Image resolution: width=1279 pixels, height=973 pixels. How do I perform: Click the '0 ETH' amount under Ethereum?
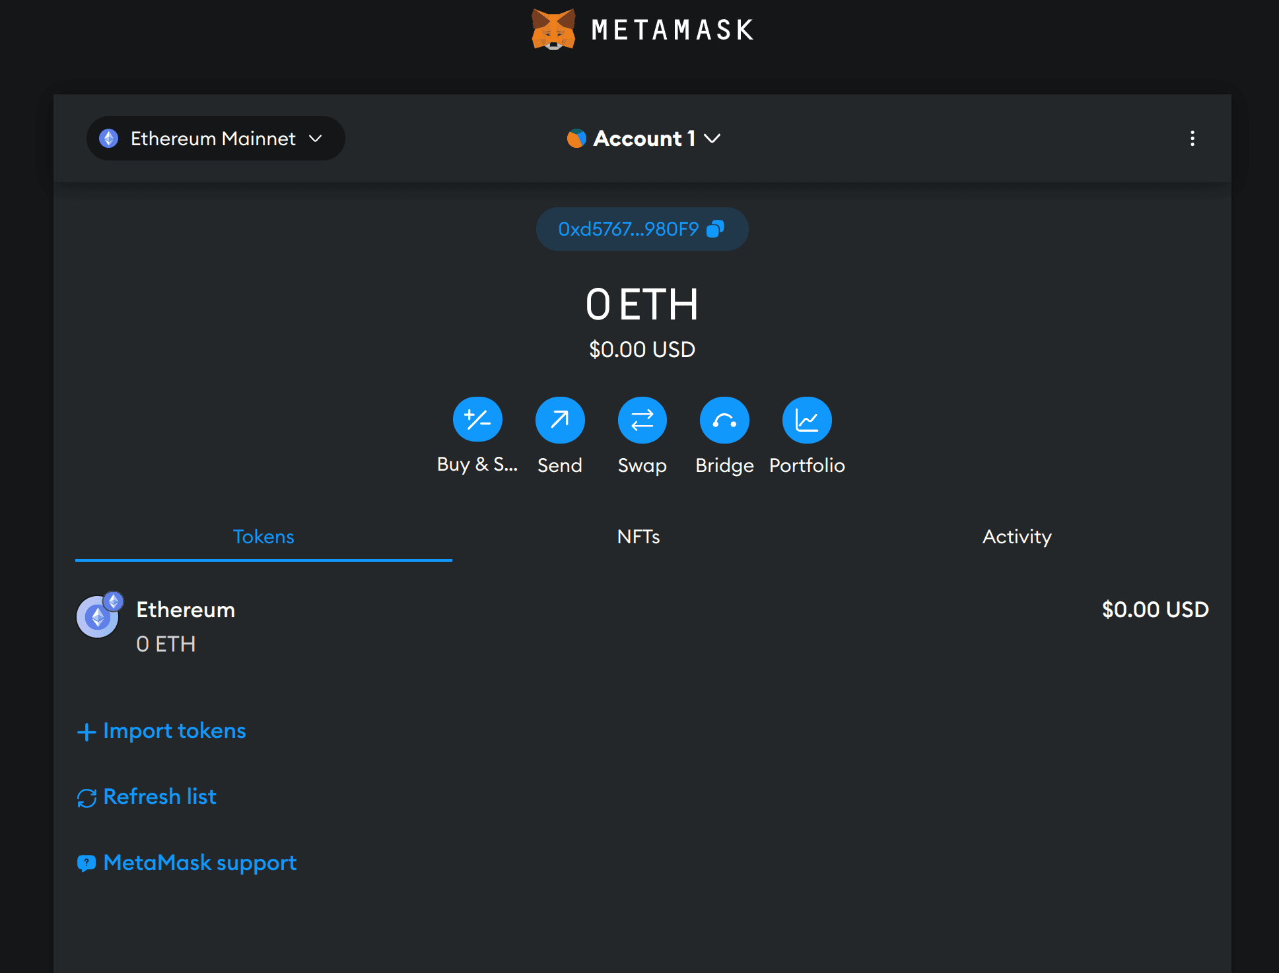(166, 644)
